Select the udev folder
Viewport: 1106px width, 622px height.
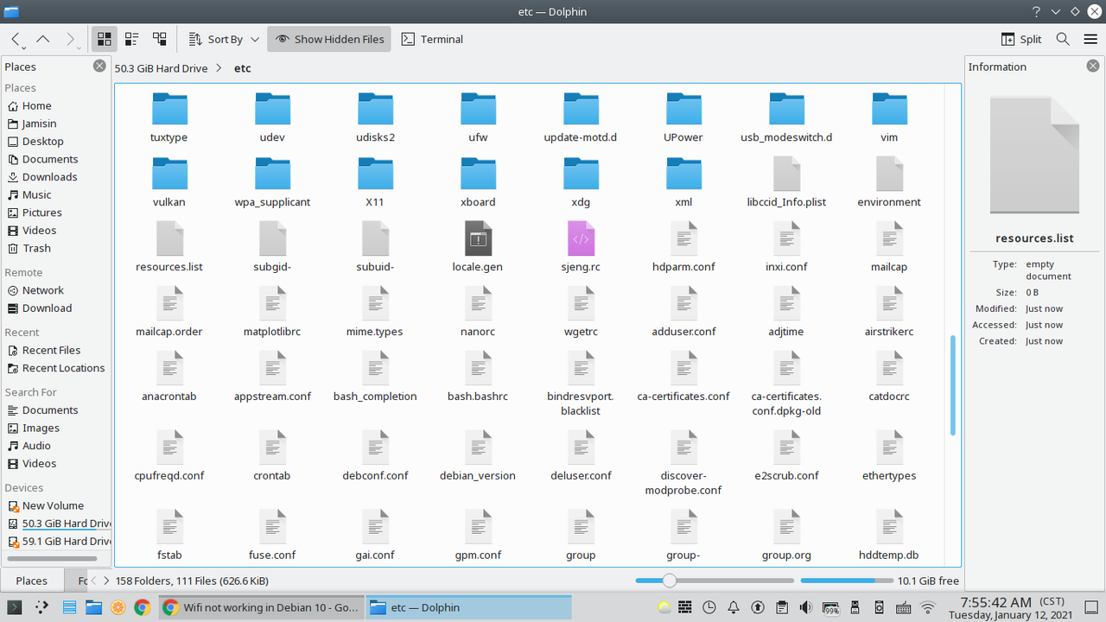click(272, 117)
